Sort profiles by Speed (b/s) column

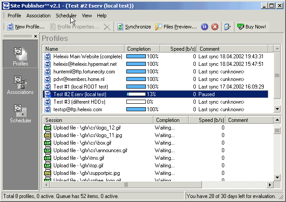pos(178,49)
